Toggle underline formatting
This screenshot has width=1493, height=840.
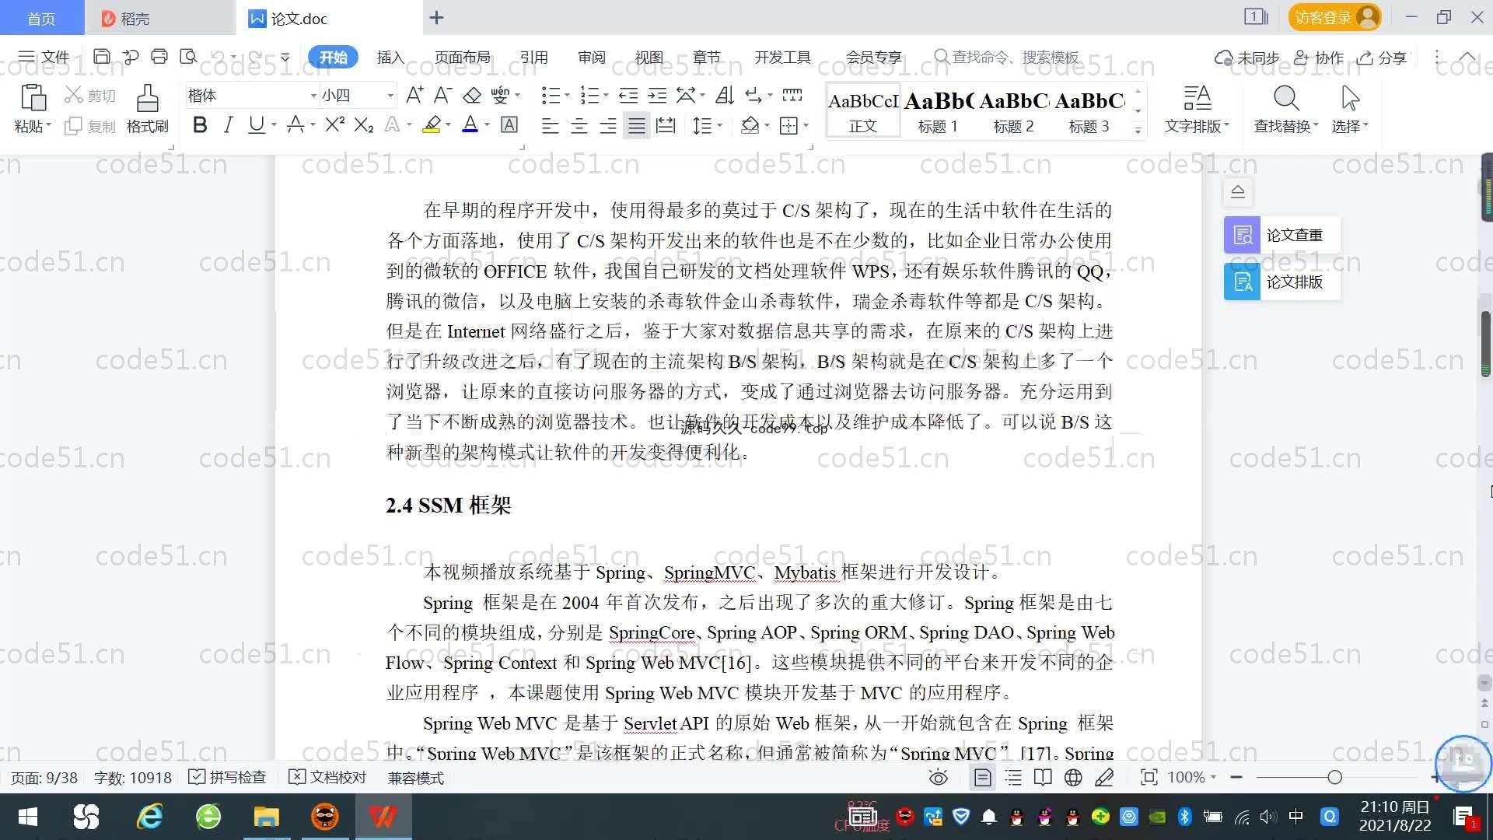256,124
